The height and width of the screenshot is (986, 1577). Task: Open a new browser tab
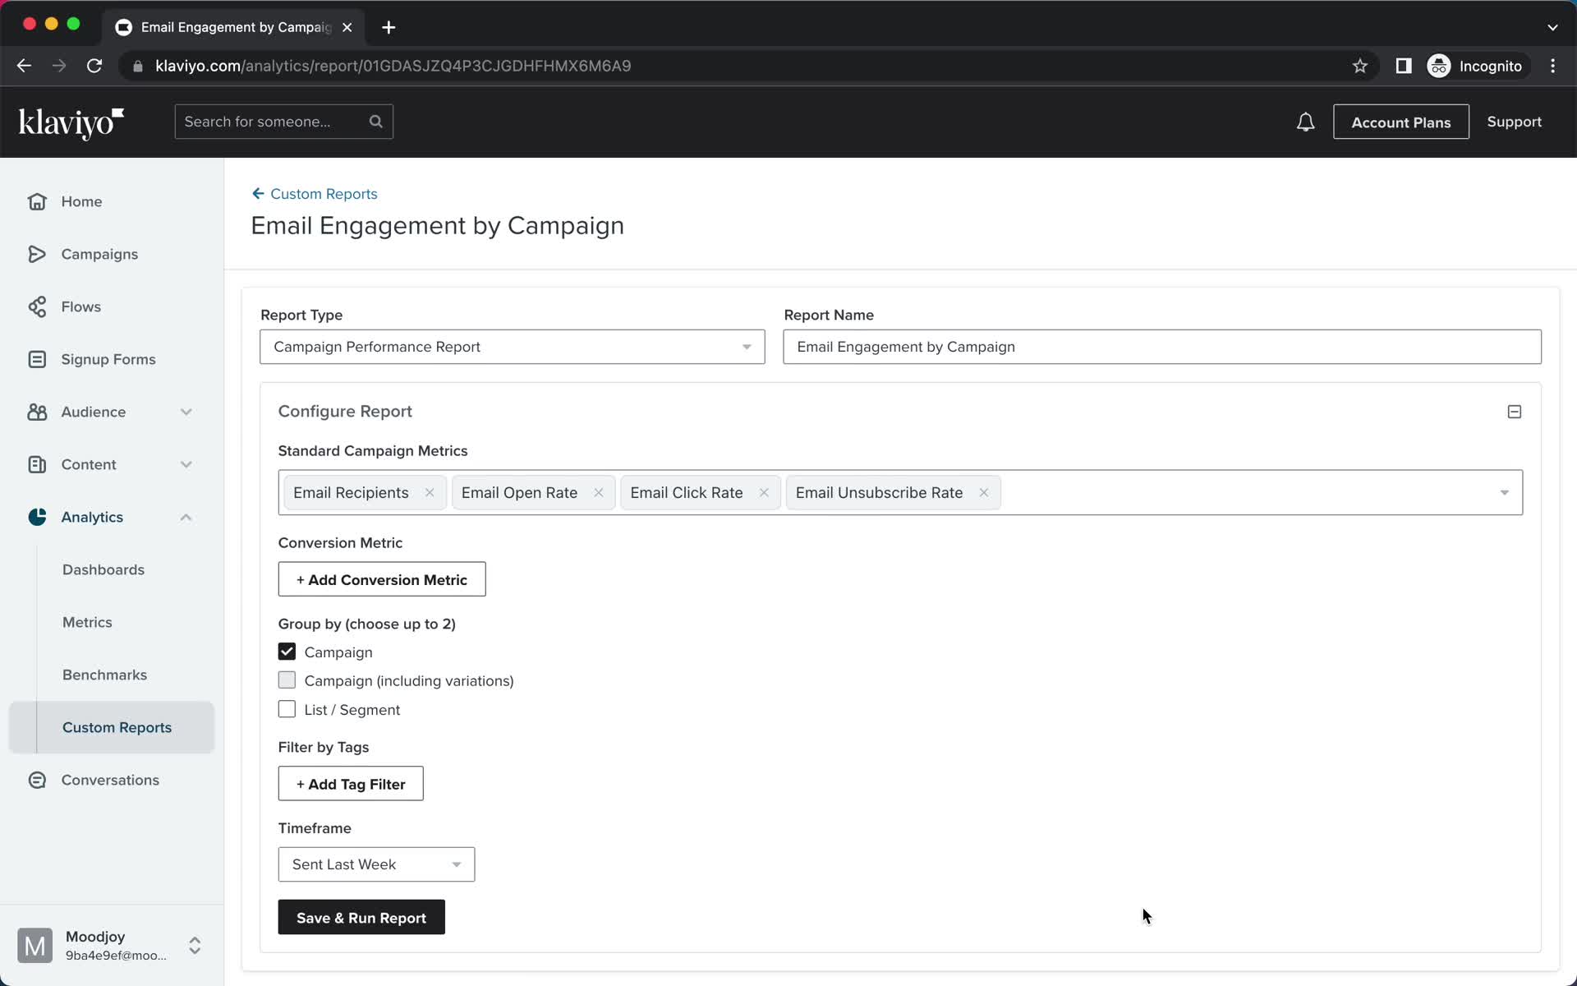(389, 27)
